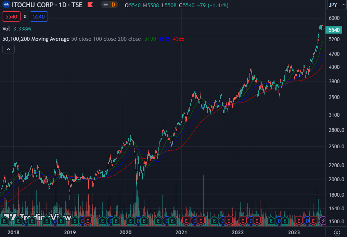
Task: Click the 2020 label on the time axis
Action: tap(126, 232)
